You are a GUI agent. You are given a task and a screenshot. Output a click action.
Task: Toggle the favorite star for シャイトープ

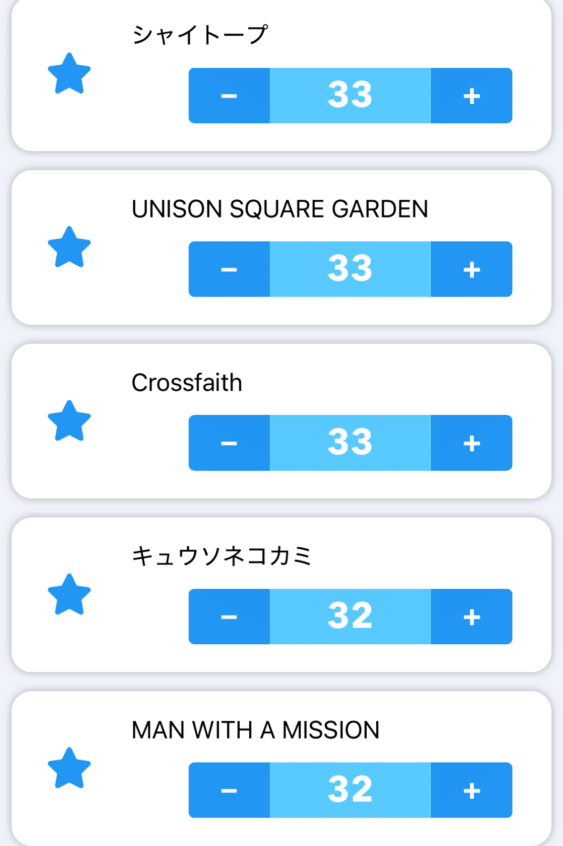pyautogui.click(x=69, y=74)
